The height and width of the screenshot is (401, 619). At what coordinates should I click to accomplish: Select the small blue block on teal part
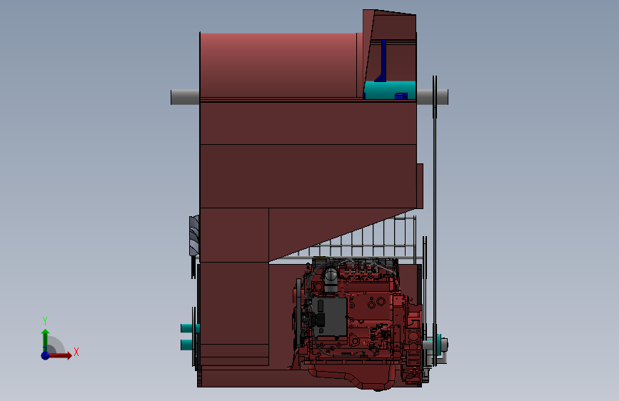(x=401, y=96)
